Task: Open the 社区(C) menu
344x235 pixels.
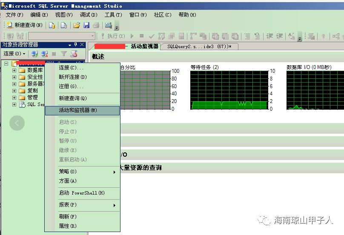Action: point(163,15)
